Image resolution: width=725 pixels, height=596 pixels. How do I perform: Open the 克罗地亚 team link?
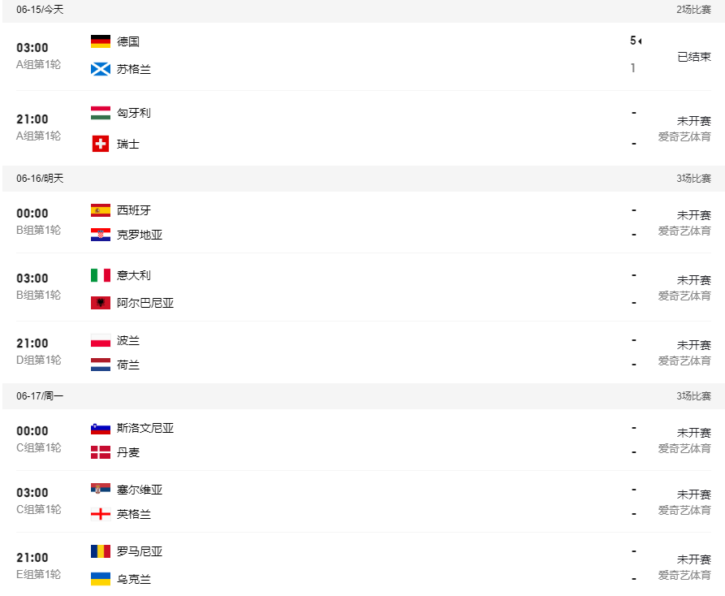pyautogui.click(x=140, y=235)
